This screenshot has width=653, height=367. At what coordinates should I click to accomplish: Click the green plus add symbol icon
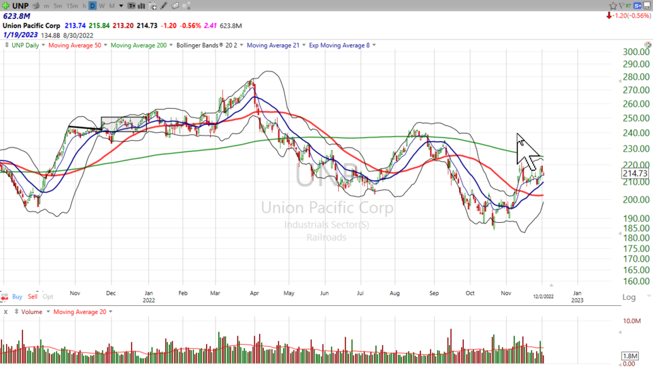[x=6, y=6]
